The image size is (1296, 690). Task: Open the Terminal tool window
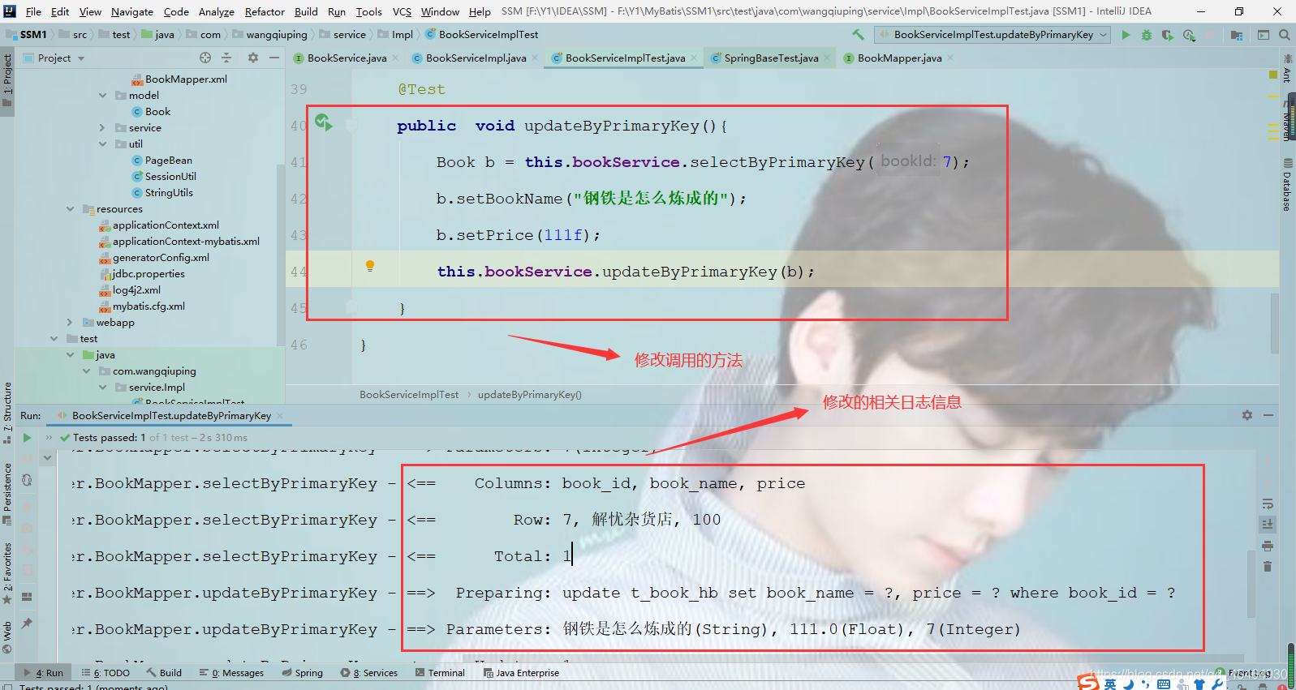[x=440, y=673]
